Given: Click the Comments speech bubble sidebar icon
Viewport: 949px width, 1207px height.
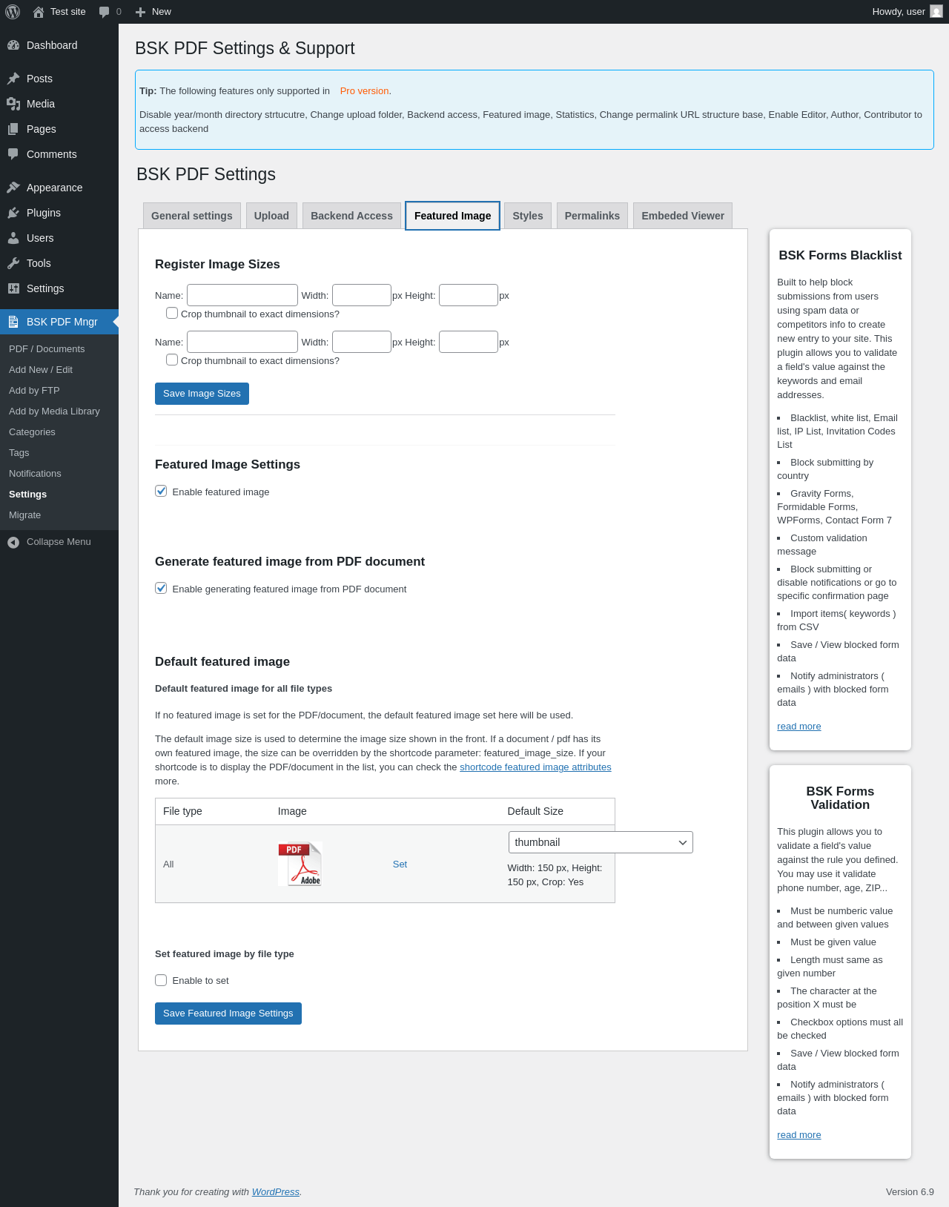Looking at the screenshot, I should (13, 154).
